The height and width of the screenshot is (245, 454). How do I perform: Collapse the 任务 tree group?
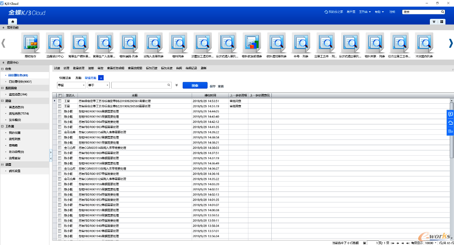[x=3, y=69]
